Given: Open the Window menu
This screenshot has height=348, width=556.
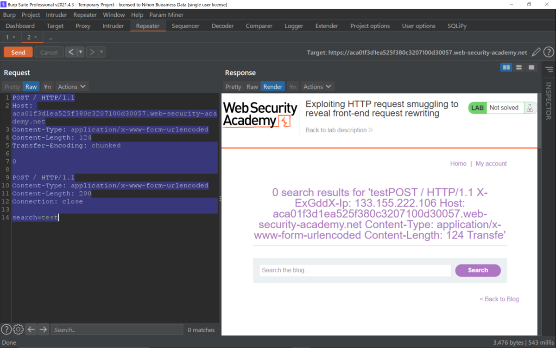Looking at the screenshot, I should (114, 15).
